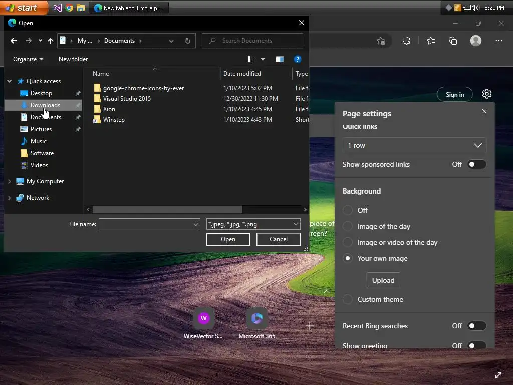Select Videos in Quick access
The height and width of the screenshot is (385, 513).
[x=39, y=165]
